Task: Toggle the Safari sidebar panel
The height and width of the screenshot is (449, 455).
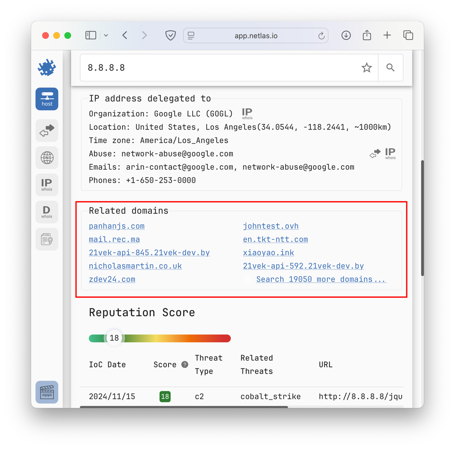Action: [x=91, y=35]
